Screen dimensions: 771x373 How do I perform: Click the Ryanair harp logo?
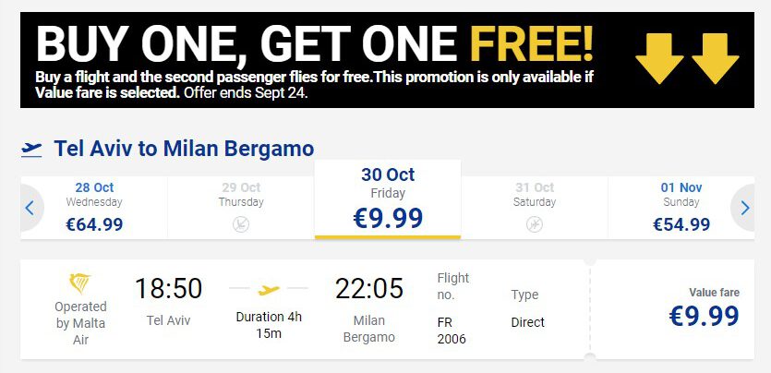coord(80,283)
